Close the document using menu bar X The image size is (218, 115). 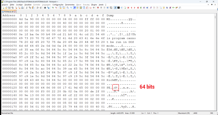click(x=215, y=5)
